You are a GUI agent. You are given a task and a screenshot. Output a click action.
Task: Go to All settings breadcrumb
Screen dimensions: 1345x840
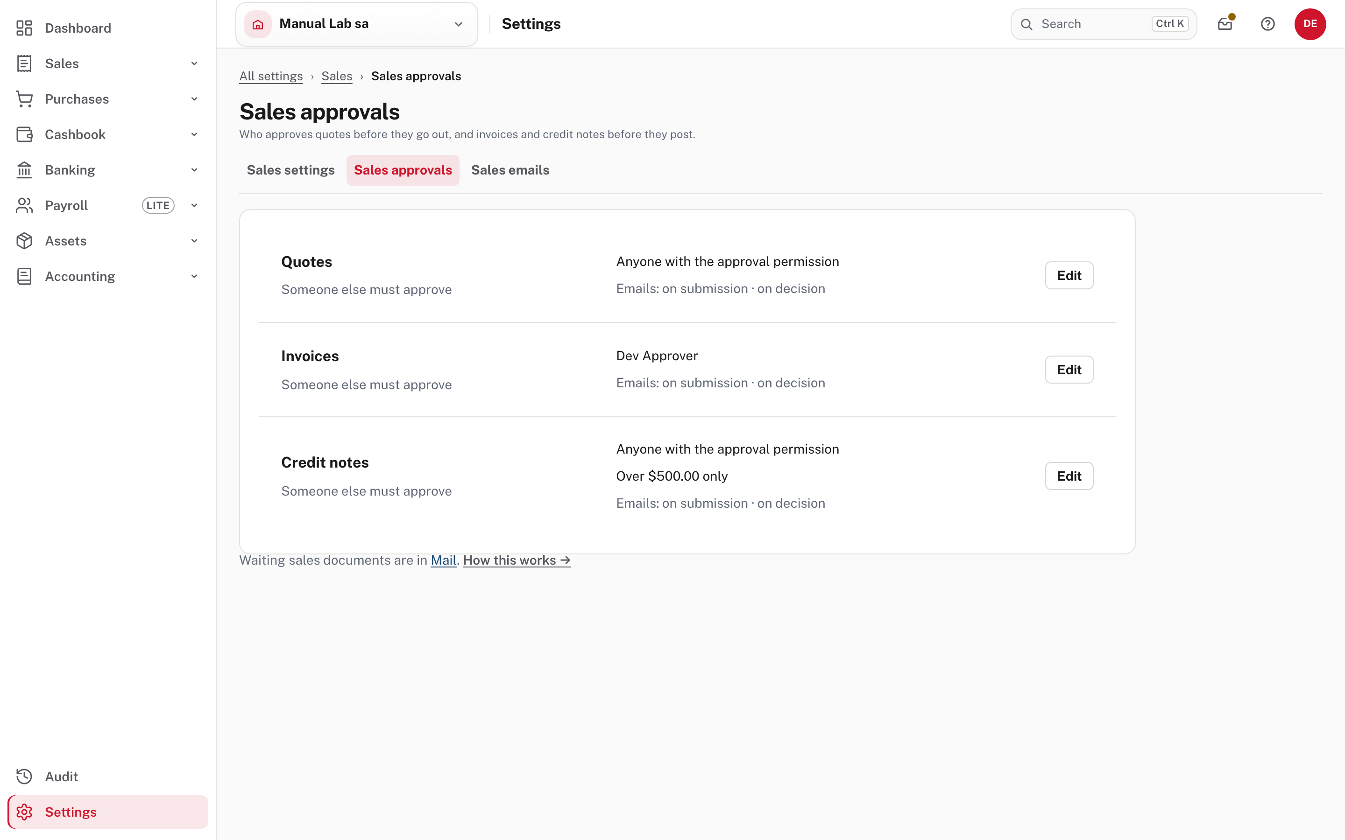click(x=271, y=76)
